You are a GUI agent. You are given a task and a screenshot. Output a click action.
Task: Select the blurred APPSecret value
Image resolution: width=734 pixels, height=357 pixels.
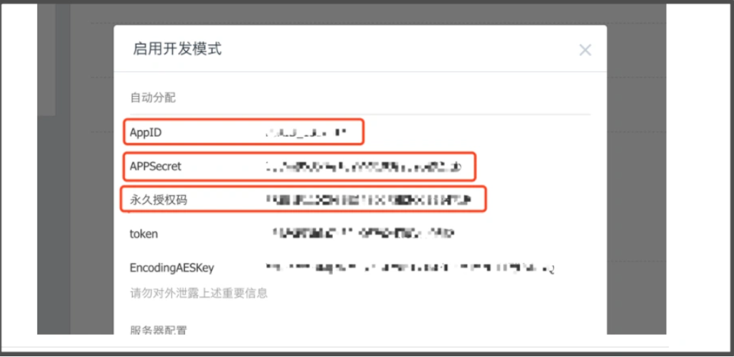[364, 166]
